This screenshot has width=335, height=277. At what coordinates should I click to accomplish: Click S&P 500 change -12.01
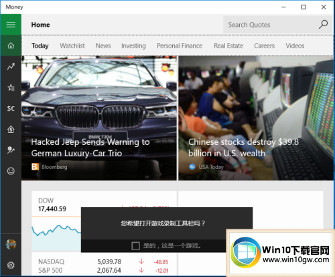pyautogui.click(x=161, y=270)
